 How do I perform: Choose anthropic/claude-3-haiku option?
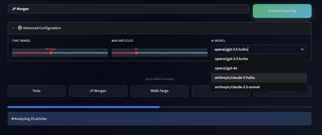(x=259, y=78)
